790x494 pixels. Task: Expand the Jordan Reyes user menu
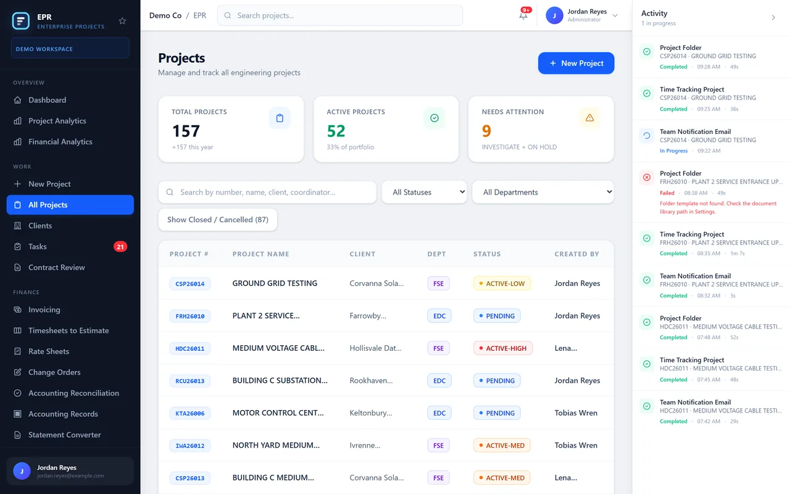[x=582, y=15]
